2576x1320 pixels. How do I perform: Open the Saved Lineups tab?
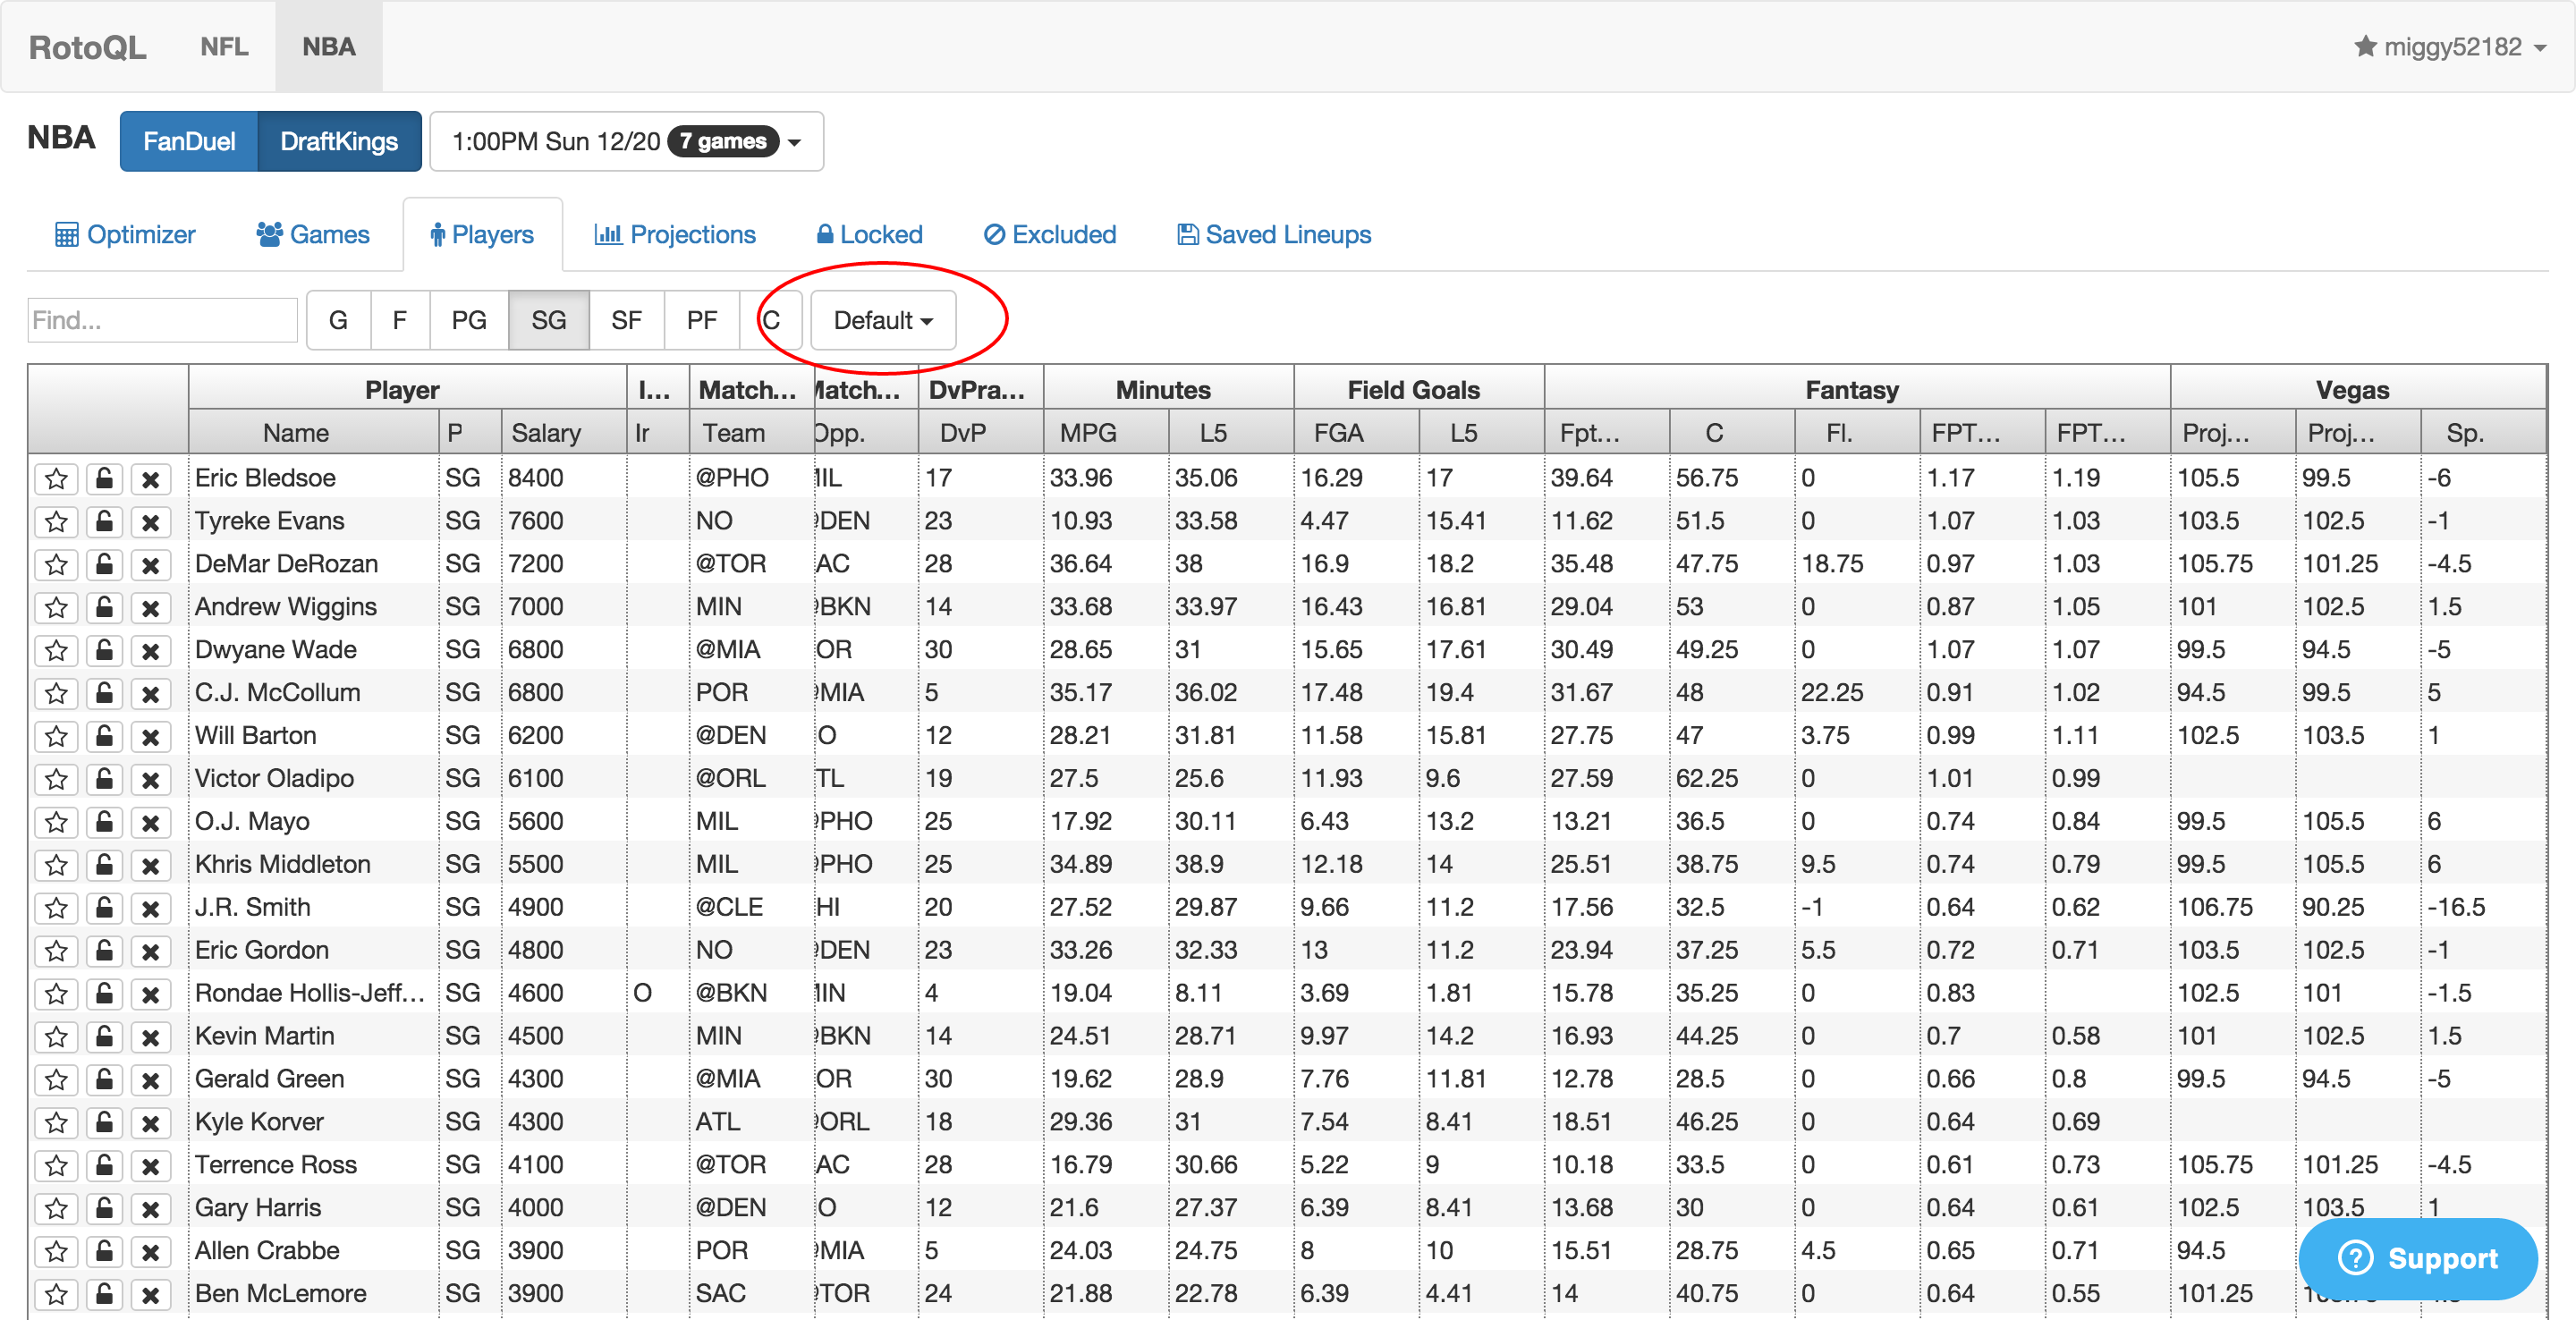(1274, 234)
